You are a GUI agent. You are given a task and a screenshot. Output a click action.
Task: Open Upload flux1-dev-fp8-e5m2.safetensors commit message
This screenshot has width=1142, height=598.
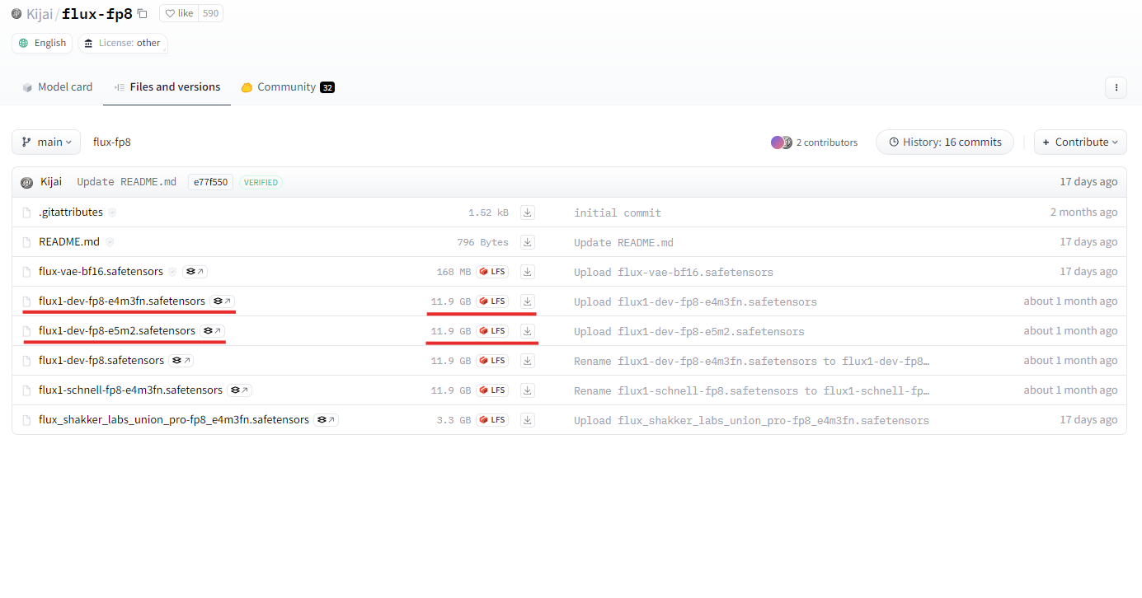pyautogui.click(x=689, y=331)
